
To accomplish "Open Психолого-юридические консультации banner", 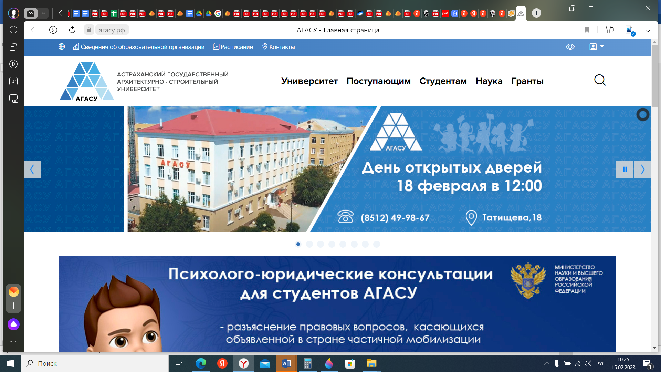I will pyautogui.click(x=337, y=303).
